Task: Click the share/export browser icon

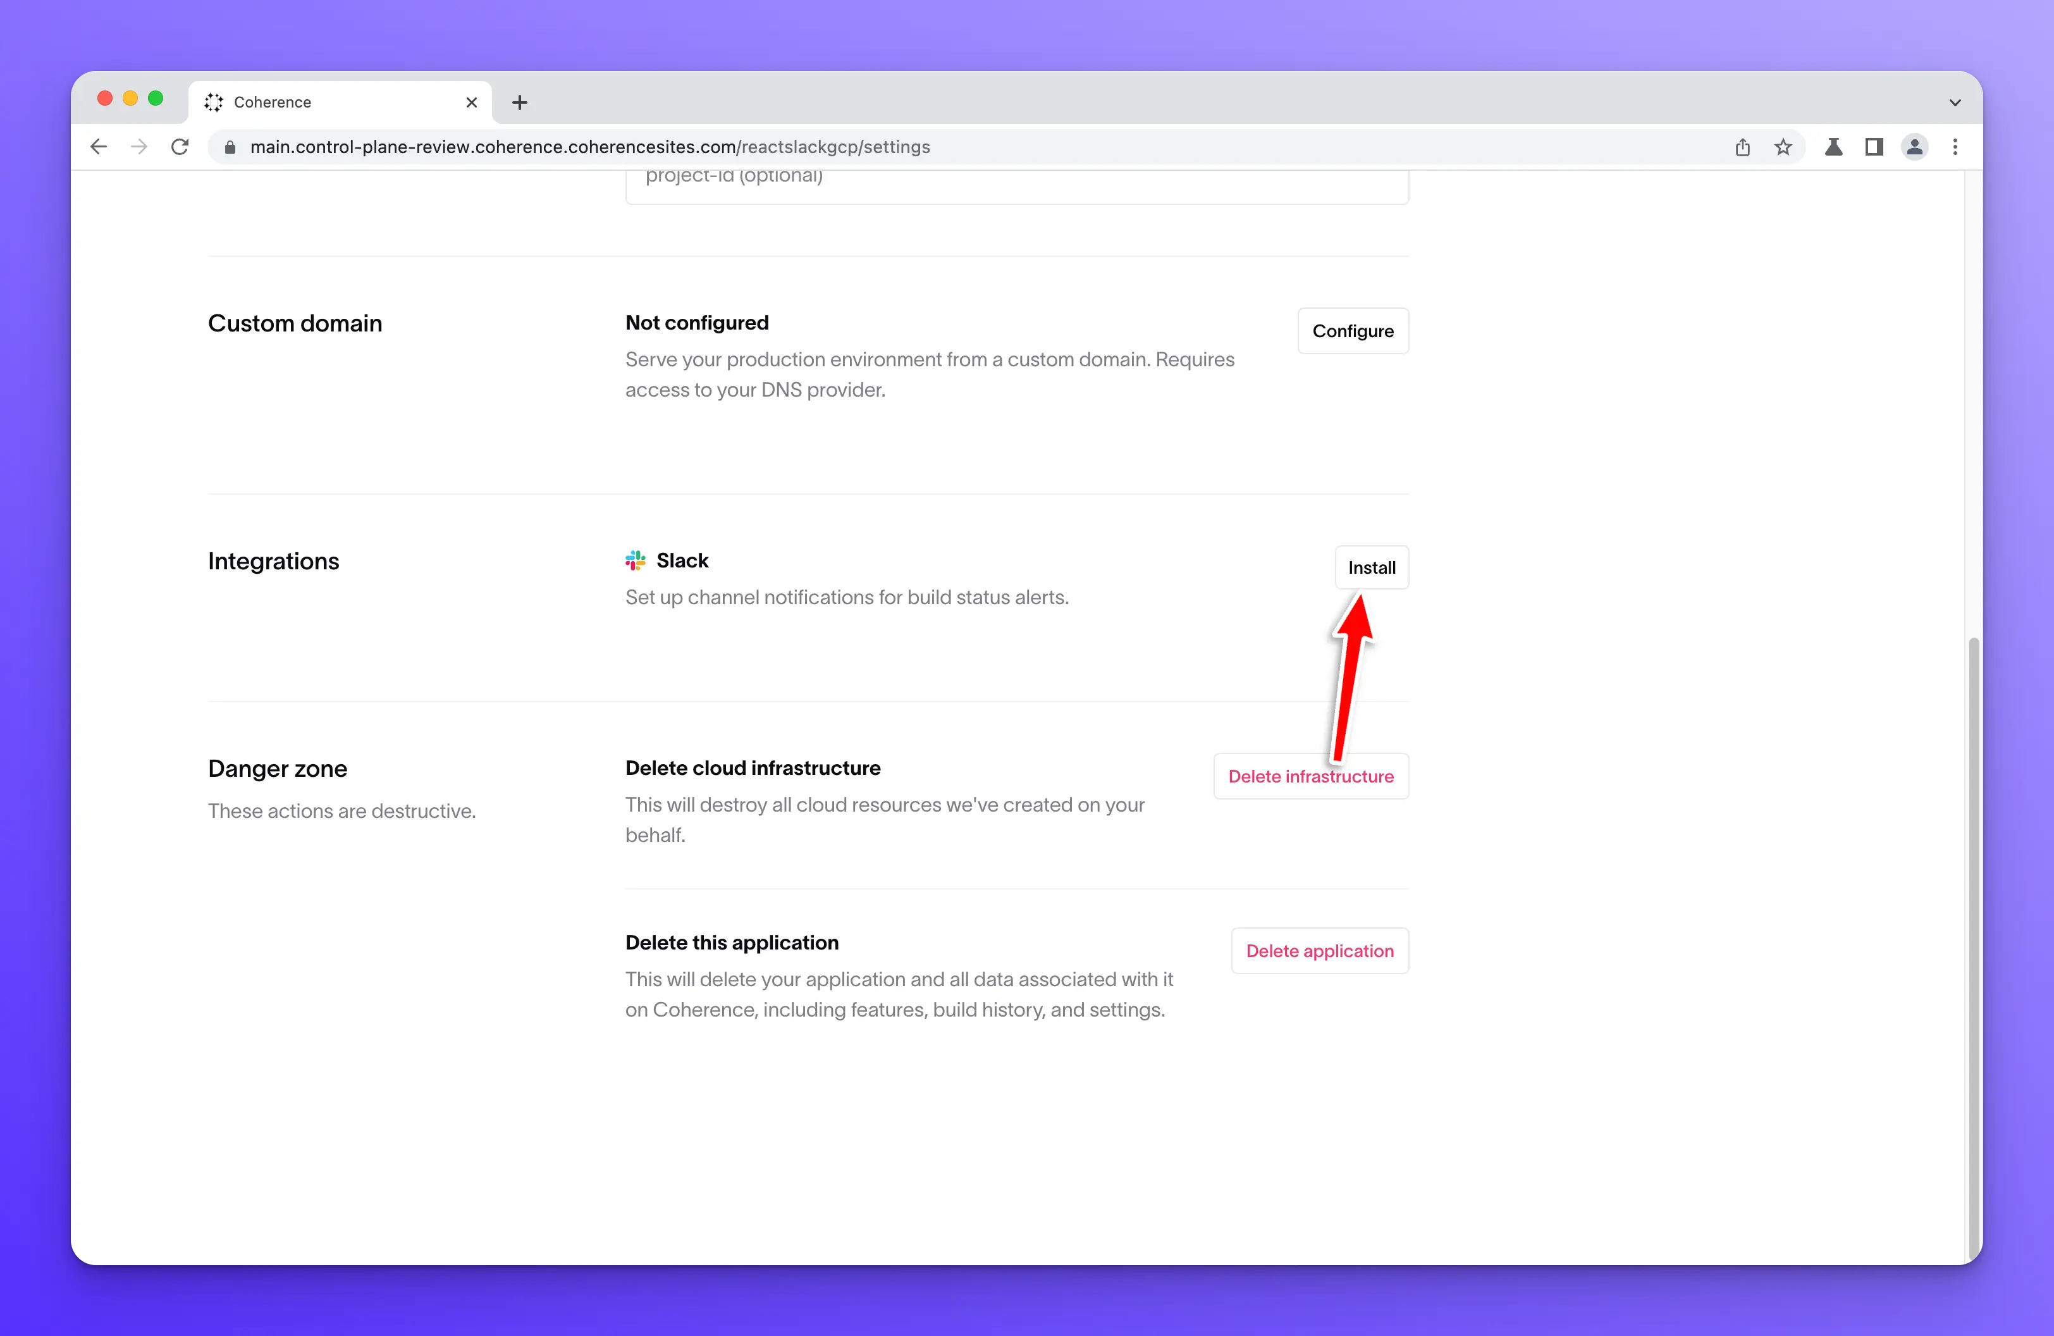Action: click(x=1741, y=145)
